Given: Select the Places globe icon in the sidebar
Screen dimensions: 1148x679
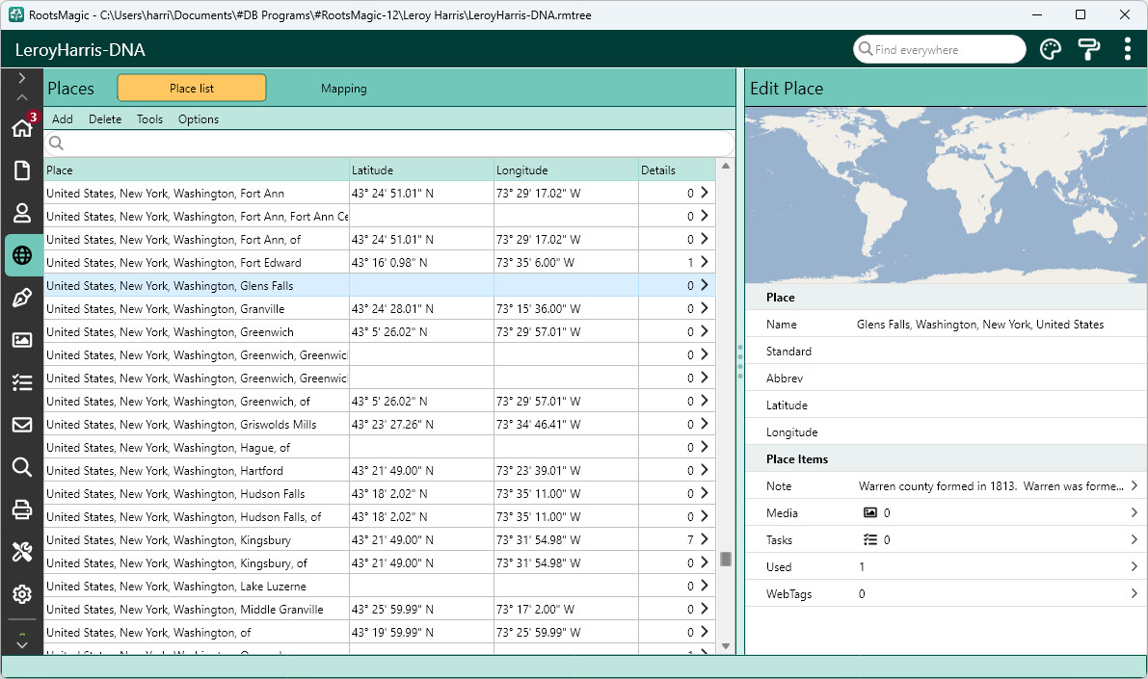Looking at the screenshot, I should point(22,255).
